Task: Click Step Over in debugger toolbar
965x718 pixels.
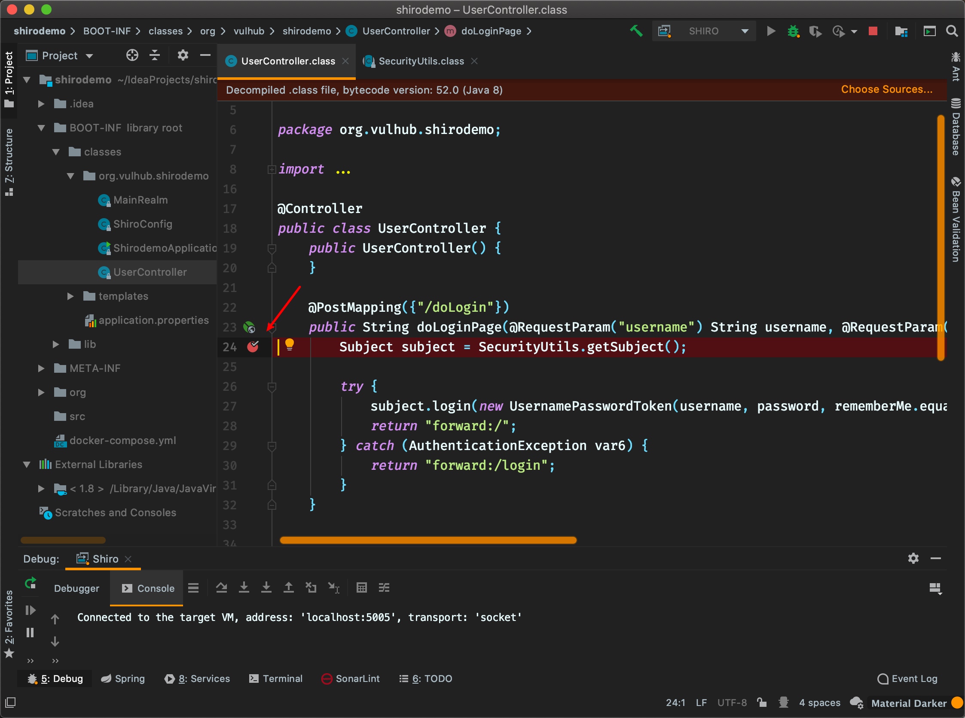Action: click(221, 588)
